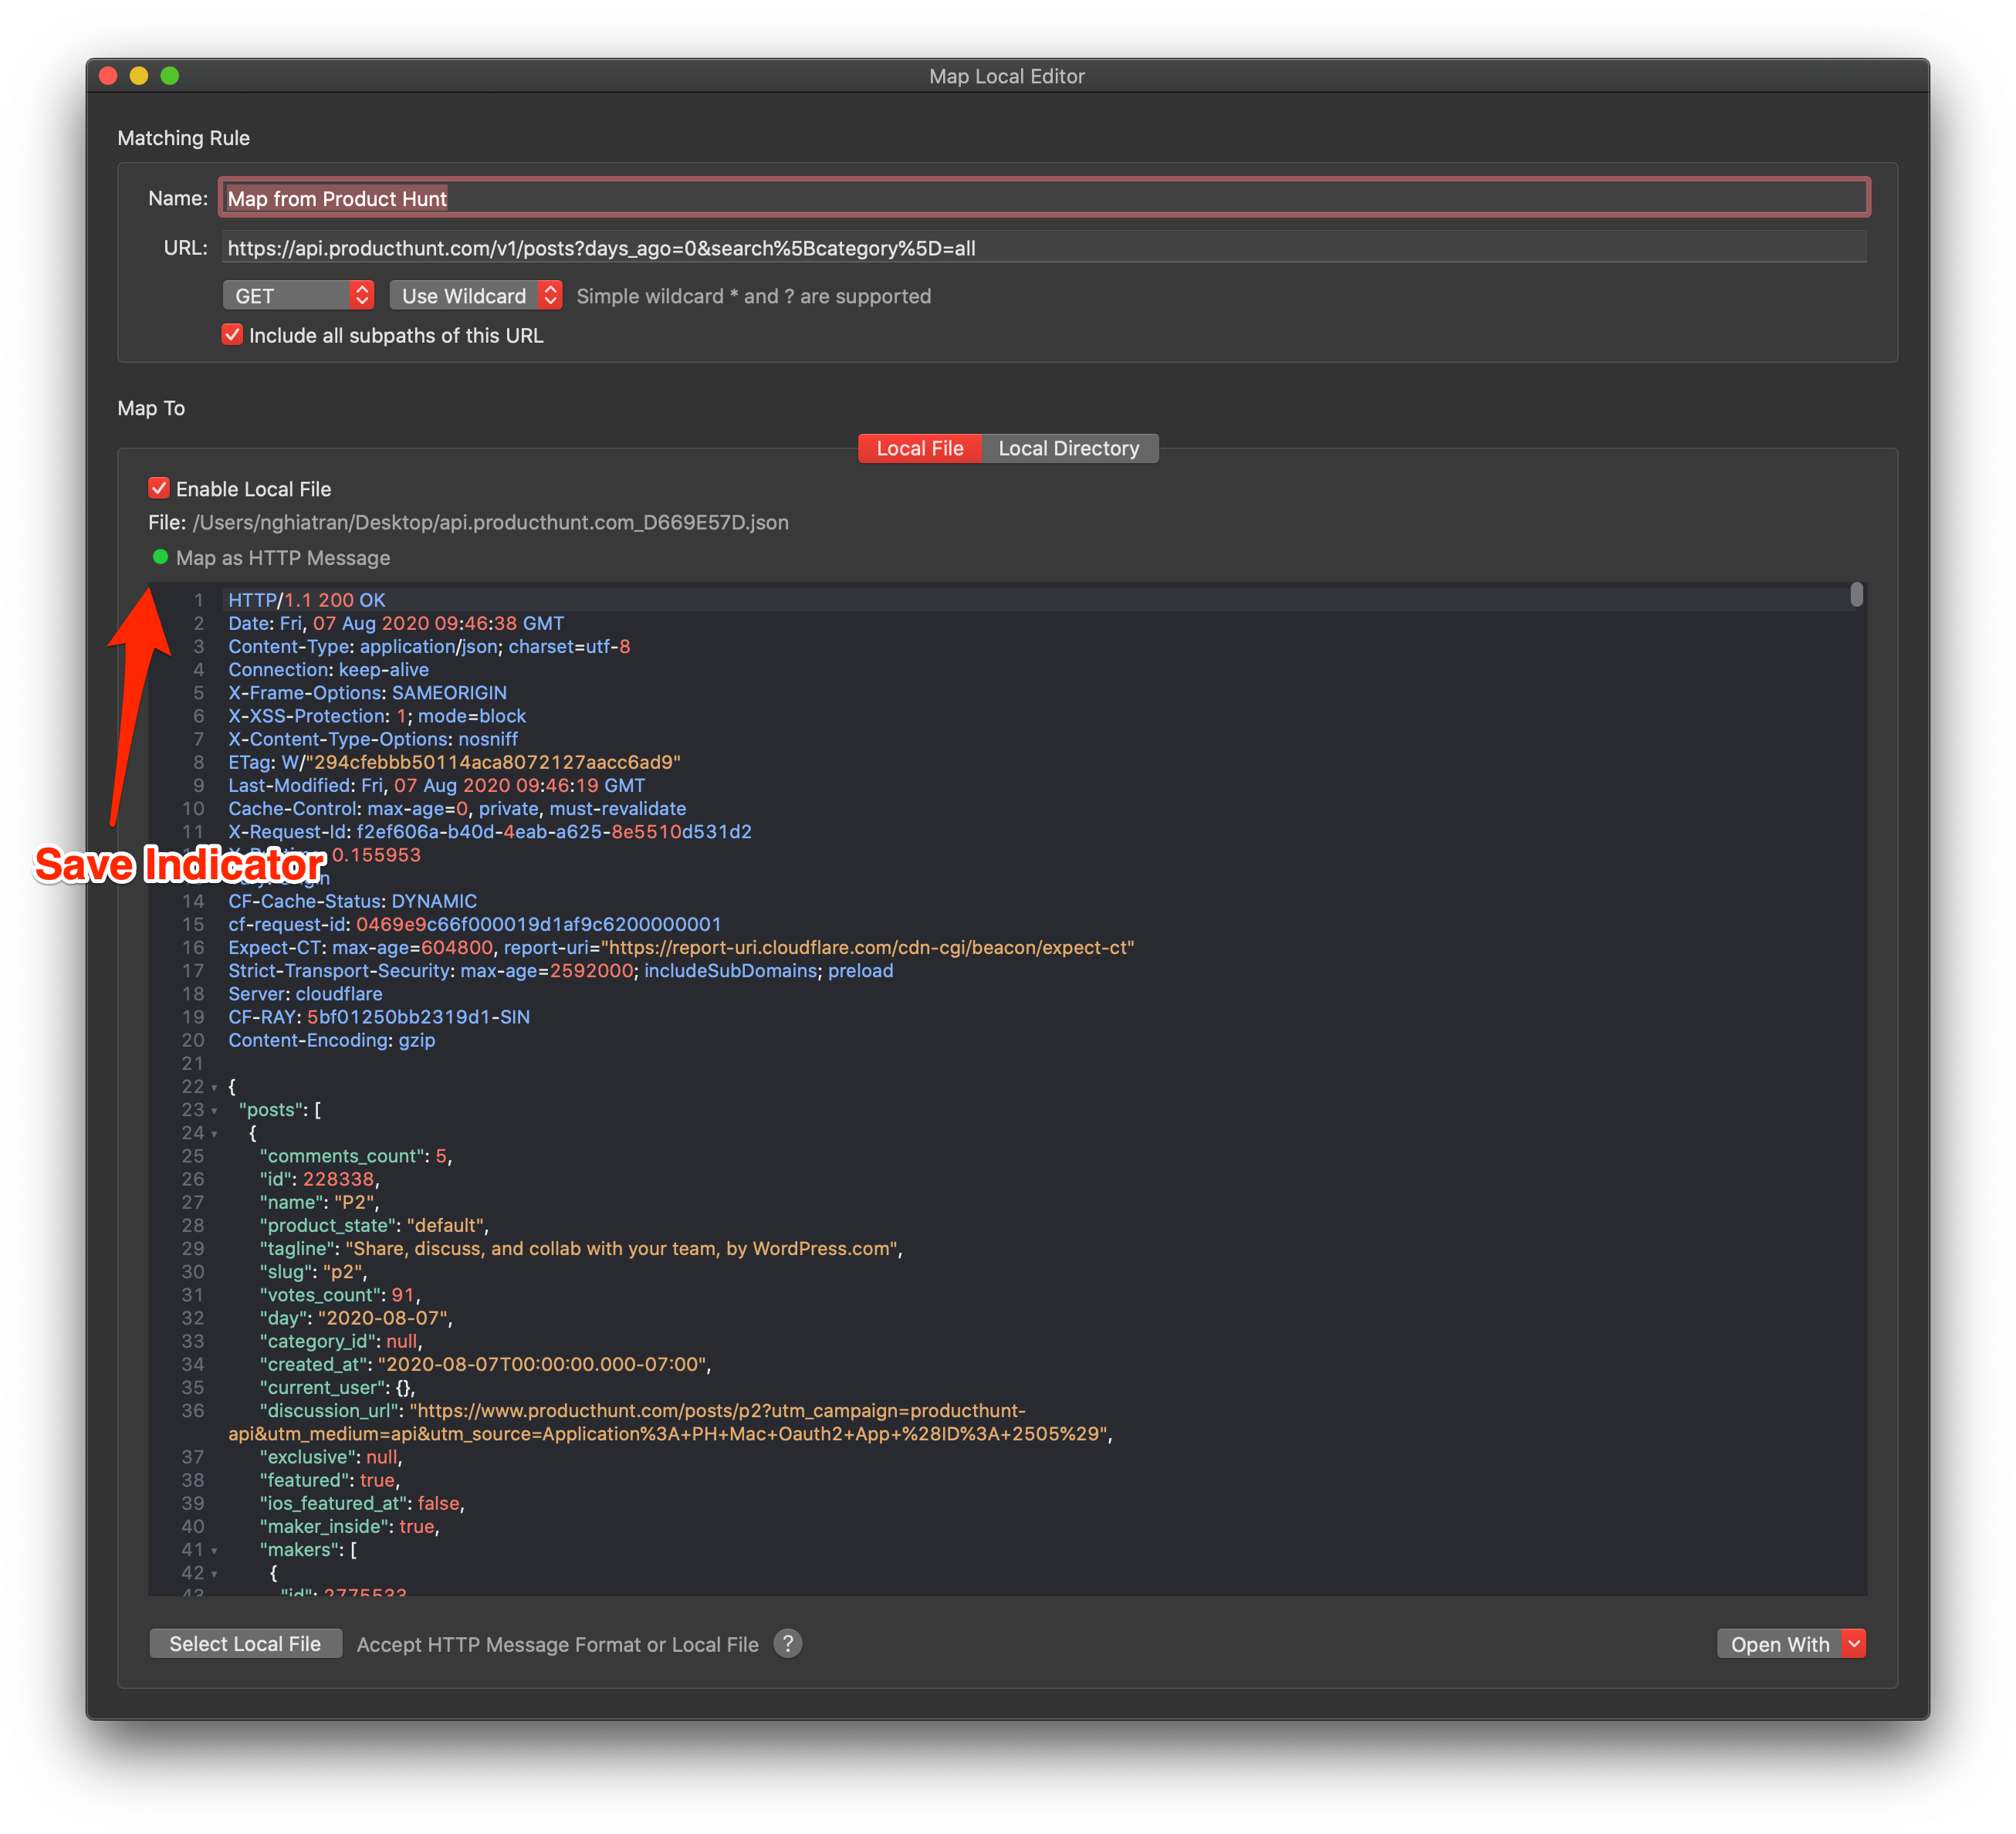The image size is (2016, 1834).
Task: Open the GET request method dropdown
Action: (297, 295)
